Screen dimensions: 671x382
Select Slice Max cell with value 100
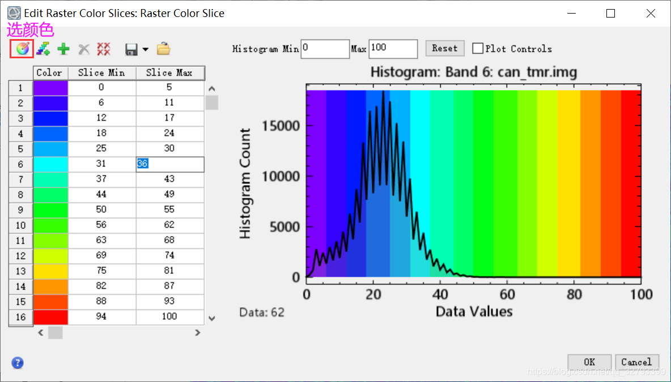click(170, 316)
